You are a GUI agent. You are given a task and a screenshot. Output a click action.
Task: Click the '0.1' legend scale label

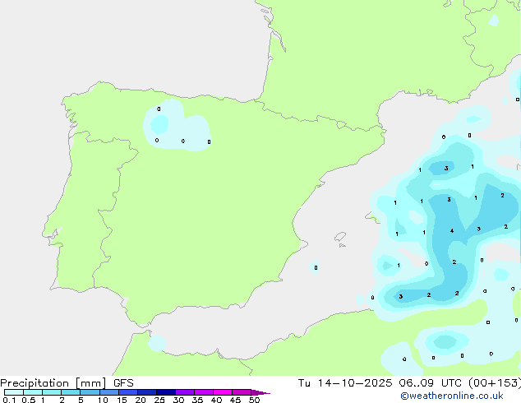point(9,400)
